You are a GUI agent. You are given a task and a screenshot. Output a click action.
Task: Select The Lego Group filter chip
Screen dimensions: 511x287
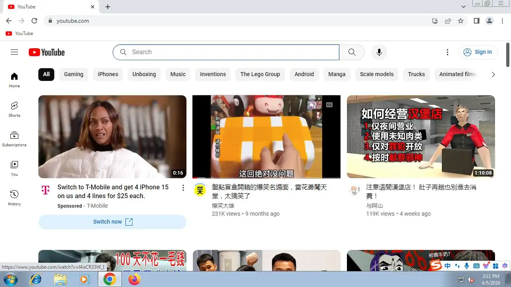(260, 74)
